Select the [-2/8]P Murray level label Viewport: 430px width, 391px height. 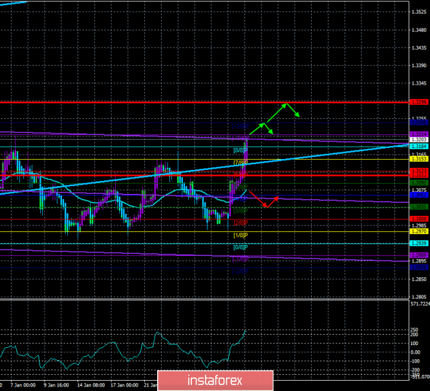(x=241, y=271)
